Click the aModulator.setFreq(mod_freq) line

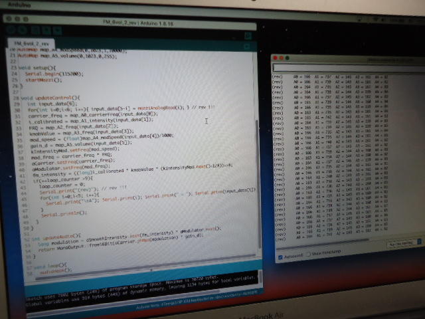click(x=71, y=167)
